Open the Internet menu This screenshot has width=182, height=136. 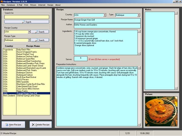click(42, 5)
